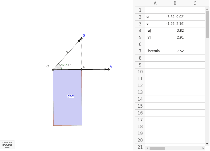Select row 18 header

pyautogui.click(x=140, y=126)
